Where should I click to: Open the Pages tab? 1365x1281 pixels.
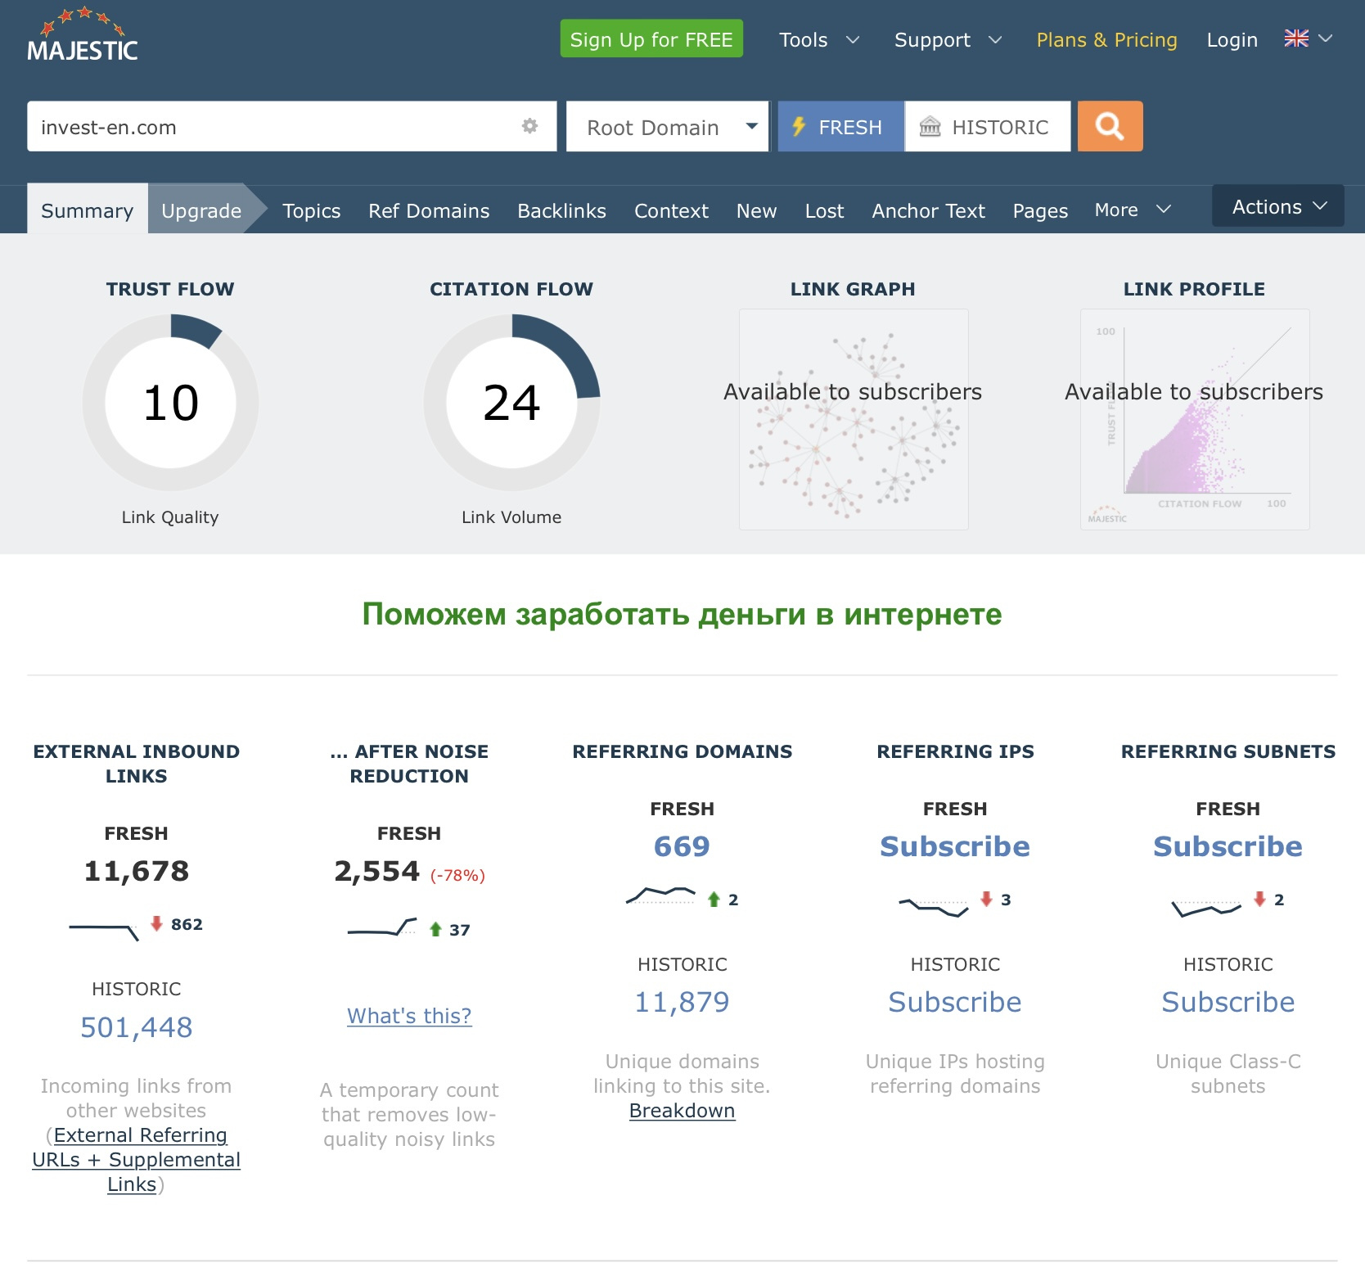pyautogui.click(x=1040, y=210)
